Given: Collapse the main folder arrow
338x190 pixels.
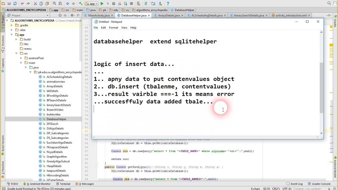Looking at the screenshot, I should click(x=21, y=63).
